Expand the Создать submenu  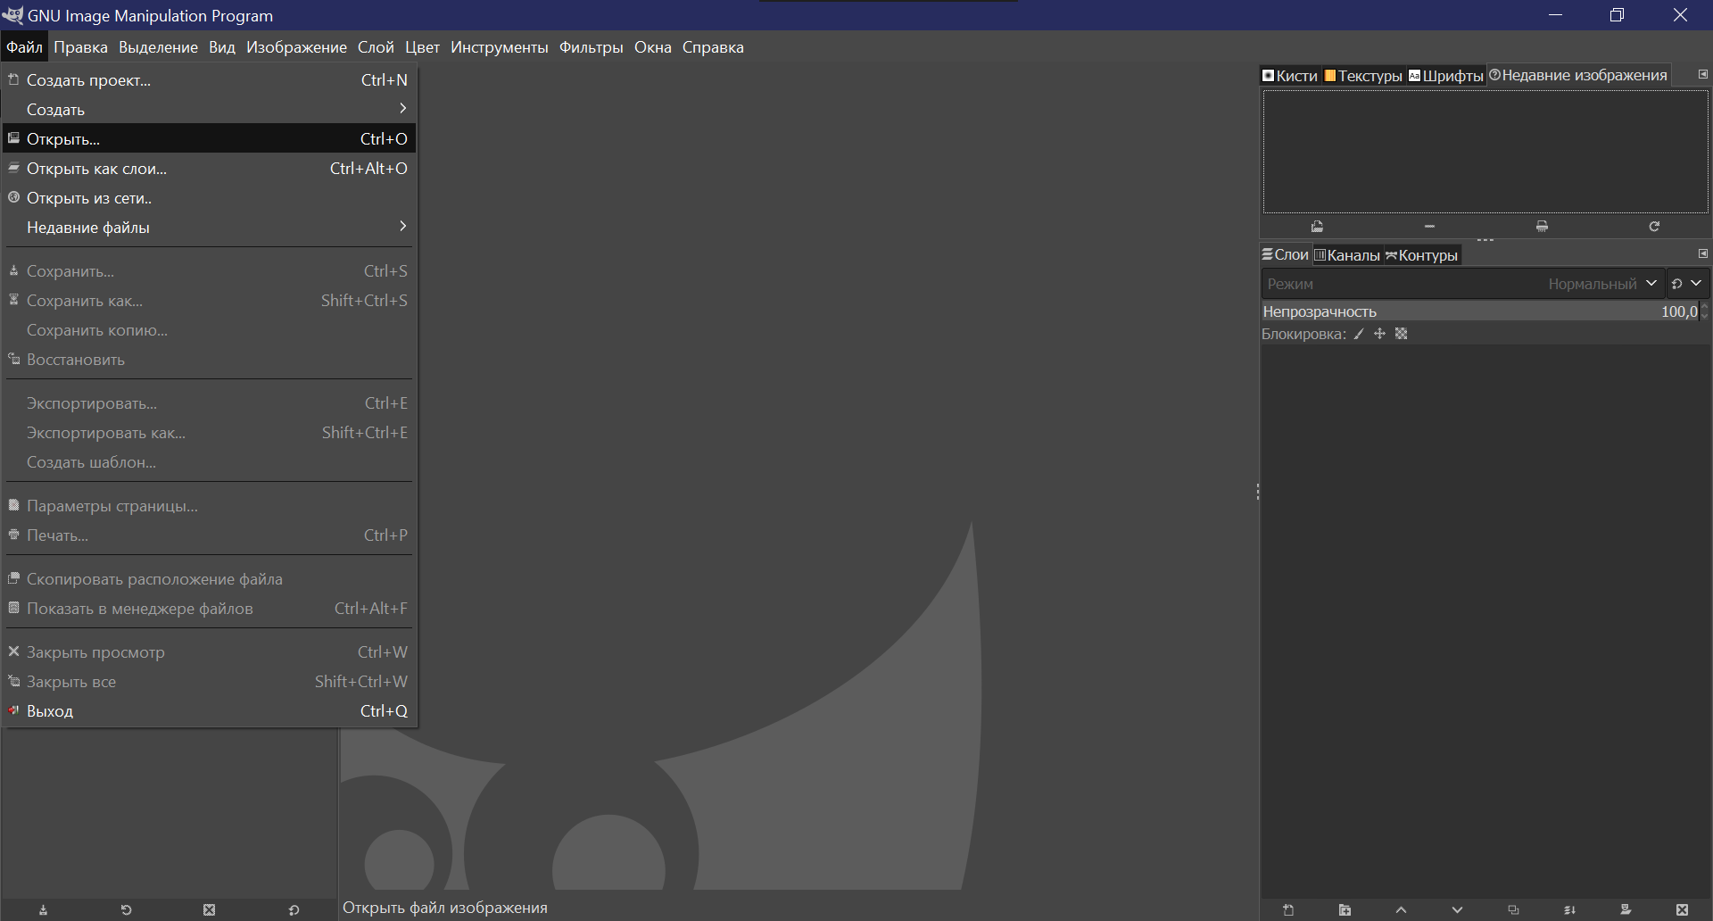[209, 109]
